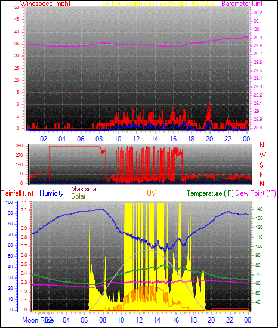The height and width of the screenshot is (328, 278).
Task: Click the E compass direction label
Action: pyautogui.click(x=261, y=175)
